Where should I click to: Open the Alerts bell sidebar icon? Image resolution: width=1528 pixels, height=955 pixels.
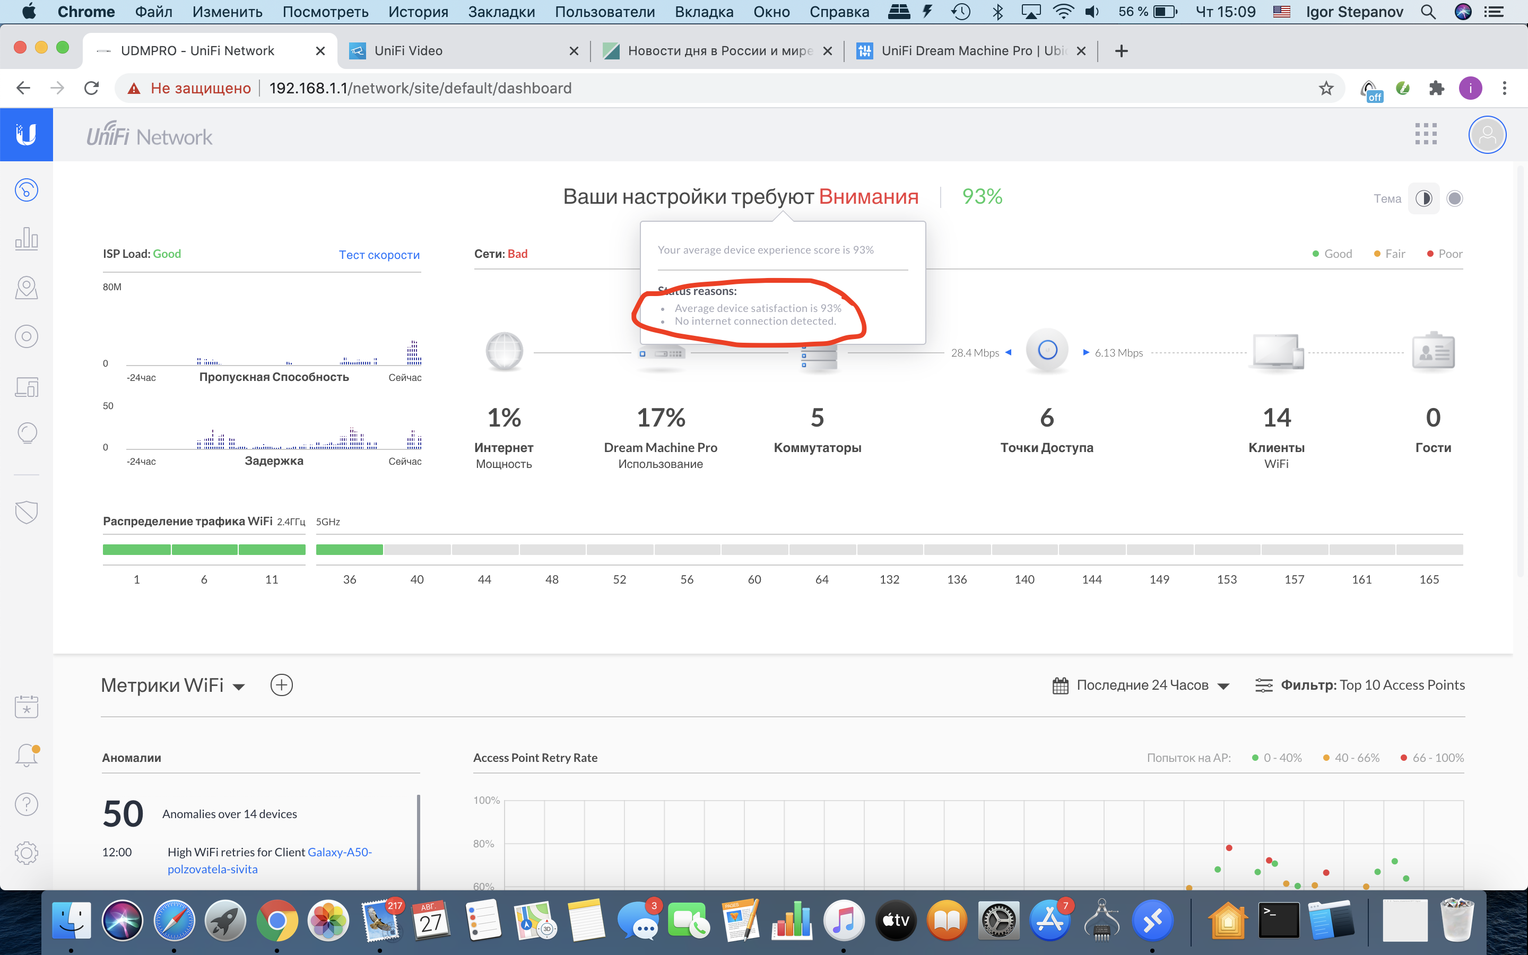coord(27,755)
